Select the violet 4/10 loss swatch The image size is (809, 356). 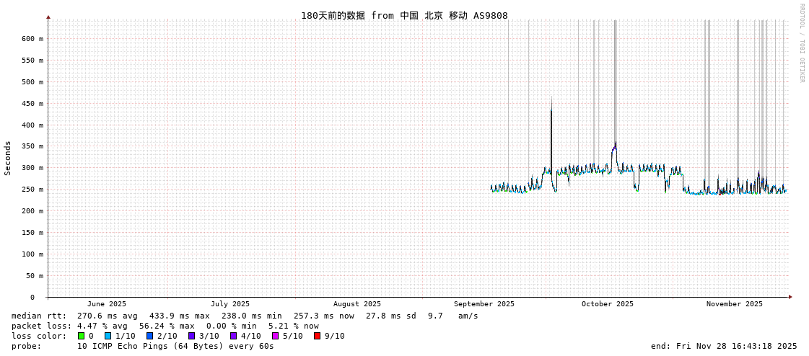(233, 336)
